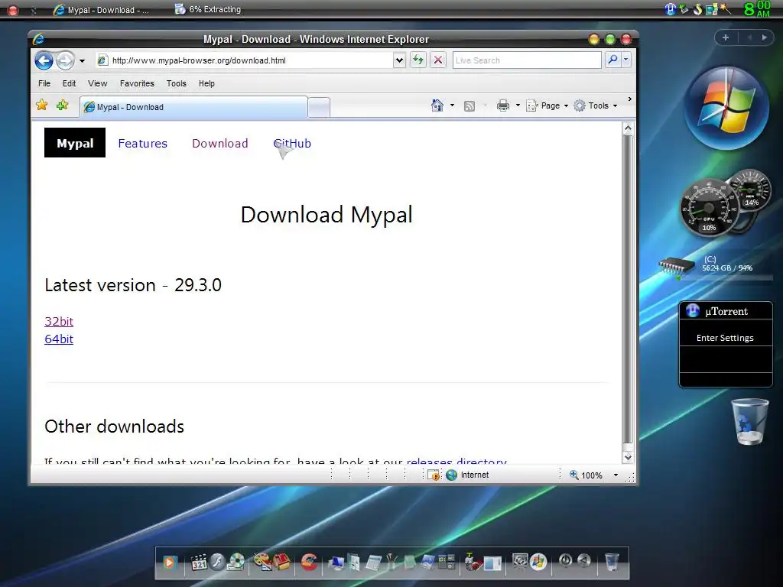The image size is (783, 587).
Task: Click the magic wand tray icon
Action: click(725, 9)
